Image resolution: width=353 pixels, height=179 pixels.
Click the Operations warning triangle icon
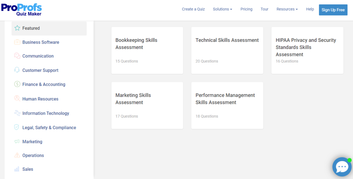click(x=17, y=156)
